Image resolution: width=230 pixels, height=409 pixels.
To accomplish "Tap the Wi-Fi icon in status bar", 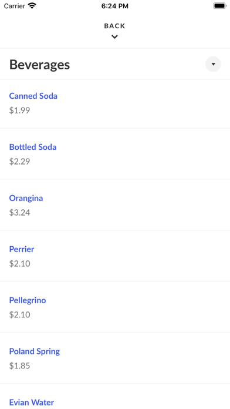I will click(32, 6).
